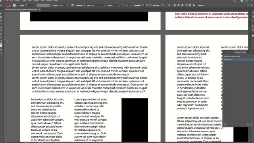Adjust the stroke weight stepper

26,5
